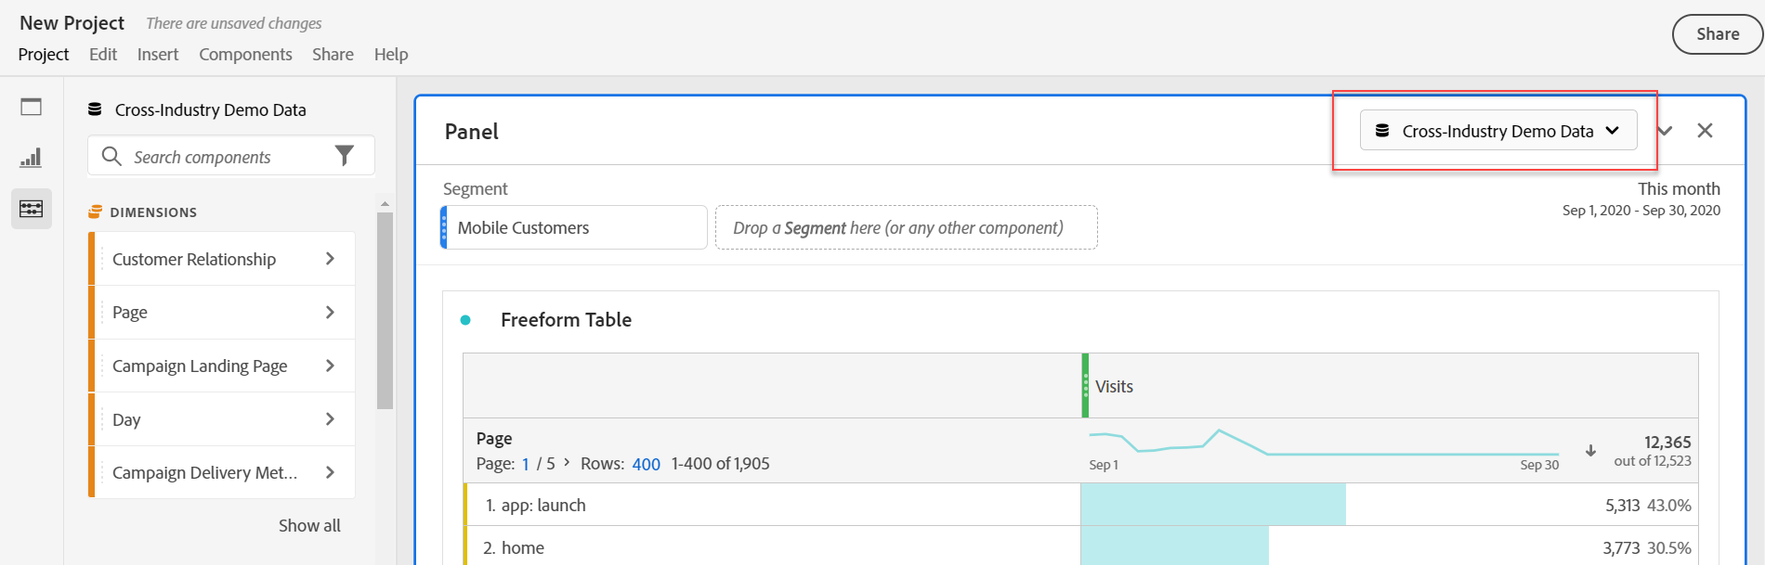Click the Share button
The image size is (1765, 565).
1717,34
